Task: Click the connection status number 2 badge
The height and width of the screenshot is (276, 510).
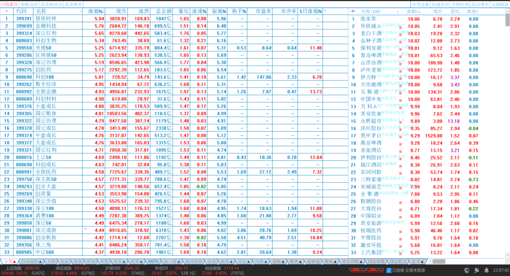Action: 389,270
